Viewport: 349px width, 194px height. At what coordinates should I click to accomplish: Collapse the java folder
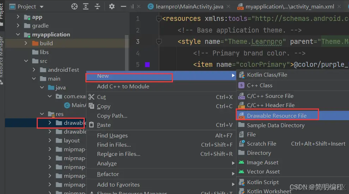tap(42, 87)
